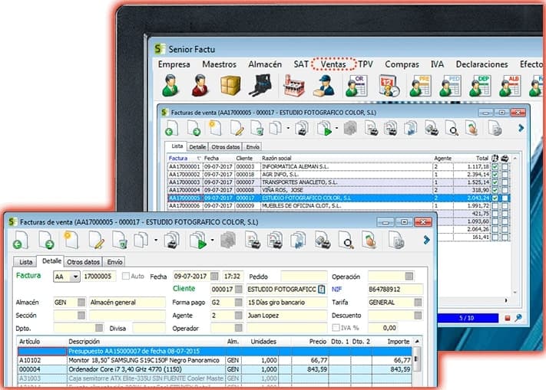Click red square icon beside 5 / 10 counter

[508, 318]
